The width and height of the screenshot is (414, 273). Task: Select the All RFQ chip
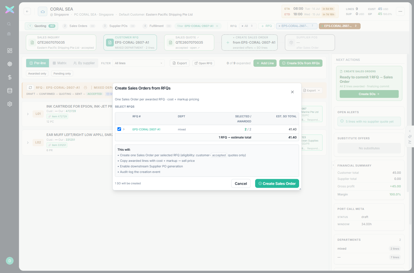pos(248,26)
